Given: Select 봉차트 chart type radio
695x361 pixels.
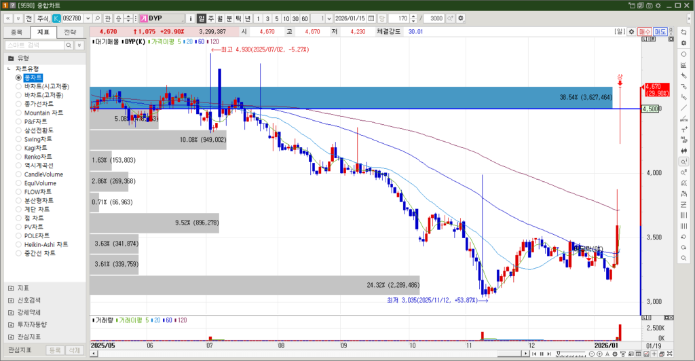Looking at the screenshot, I should (x=18, y=77).
